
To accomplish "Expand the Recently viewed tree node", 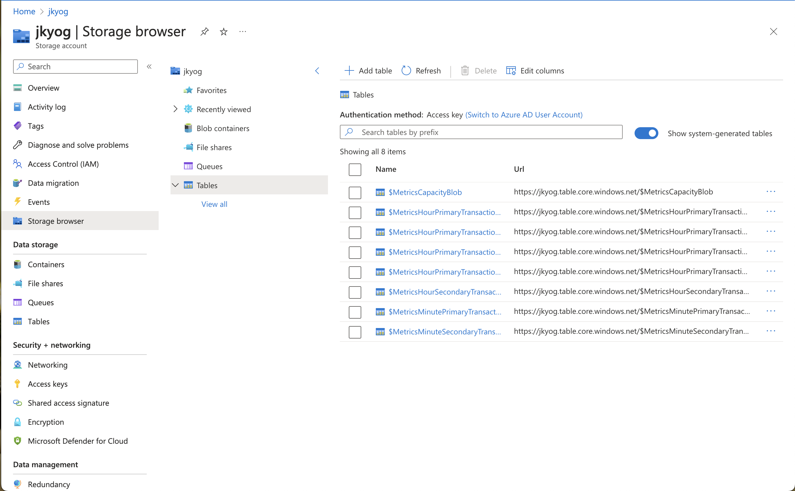I will [175, 109].
